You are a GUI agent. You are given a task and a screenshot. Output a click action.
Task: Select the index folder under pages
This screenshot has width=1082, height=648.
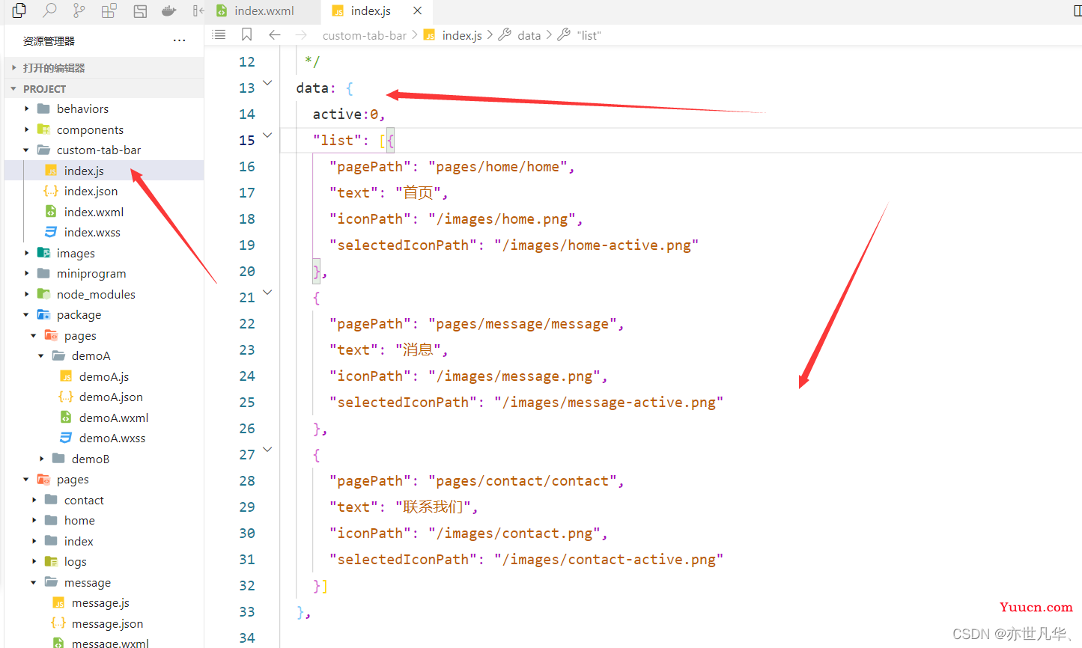103,541
